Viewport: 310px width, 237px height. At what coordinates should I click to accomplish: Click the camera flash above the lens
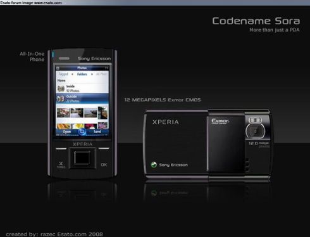[255, 120]
